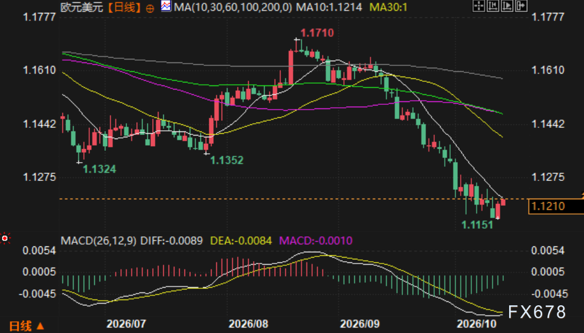Click left axis value 1.1442

tap(39, 124)
